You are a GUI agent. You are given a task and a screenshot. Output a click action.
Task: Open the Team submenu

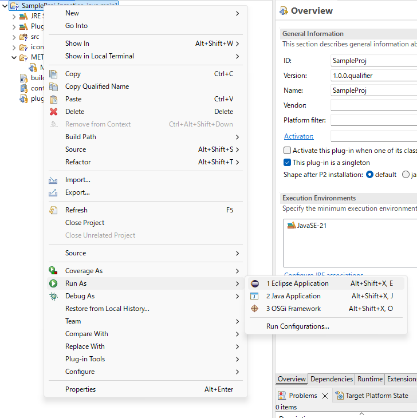pyautogui.click(x=145, y=321)
